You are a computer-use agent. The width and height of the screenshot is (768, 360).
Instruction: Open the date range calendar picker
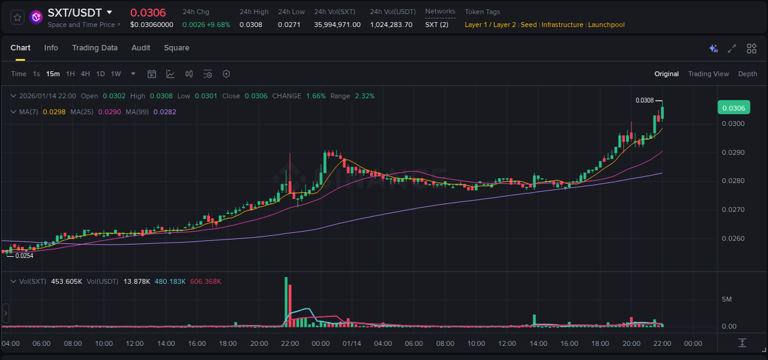[152, 74]
